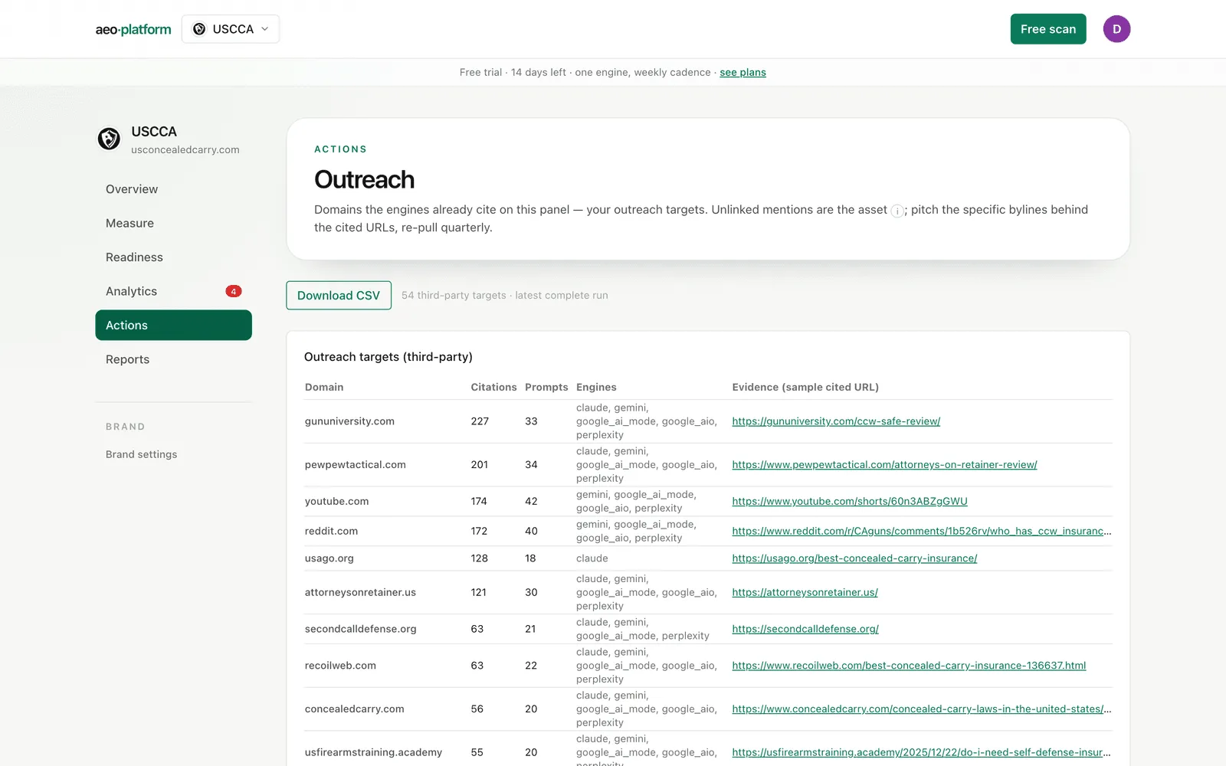Screen dimensions: 1226x766
Task: Click the aeo·platform logo
Action: [133, 29]
